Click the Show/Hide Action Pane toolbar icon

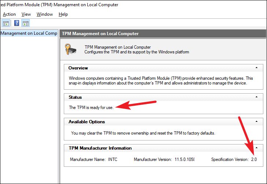pyautogui.click(x=26, y=23)
